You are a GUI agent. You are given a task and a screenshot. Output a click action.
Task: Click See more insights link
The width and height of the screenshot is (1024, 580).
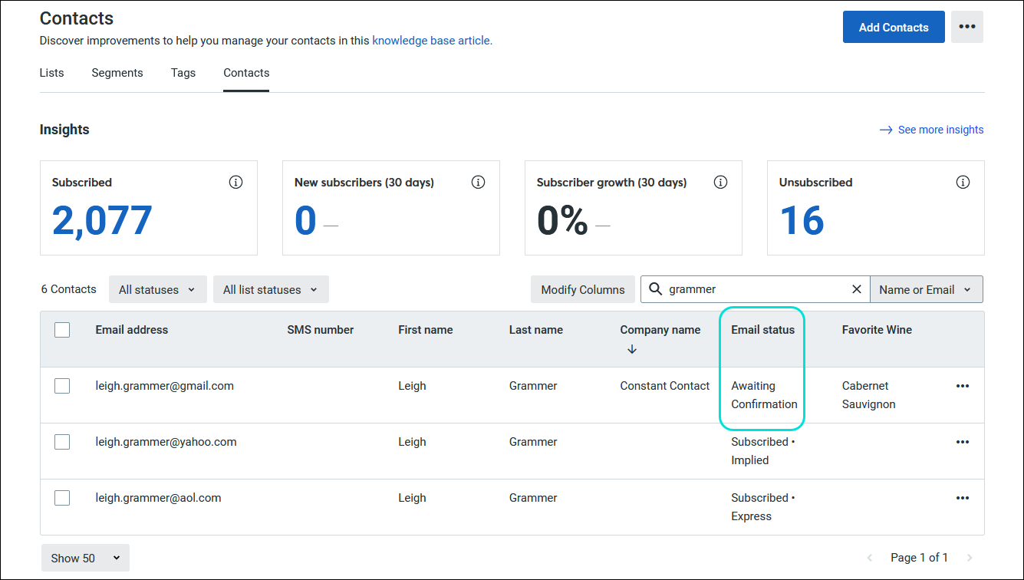click(931, 130)
